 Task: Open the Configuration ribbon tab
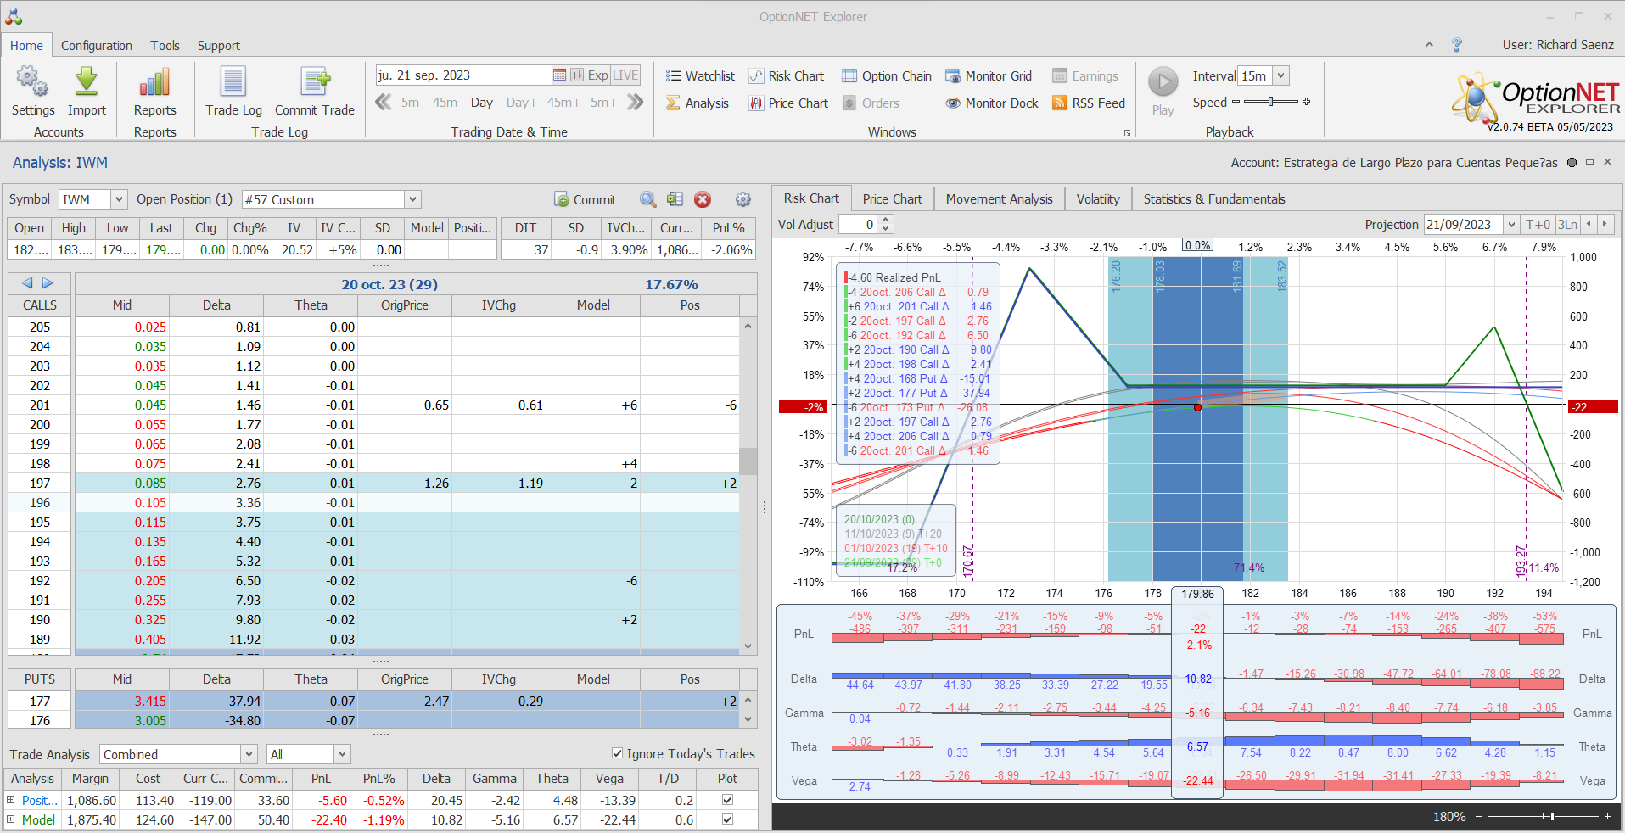click(97, 46)
